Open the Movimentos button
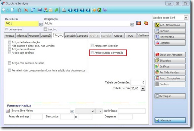 170,37
